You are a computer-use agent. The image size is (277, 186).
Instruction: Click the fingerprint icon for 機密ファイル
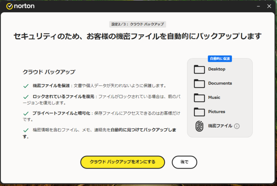pyautogui.click(x=199, y=126)
